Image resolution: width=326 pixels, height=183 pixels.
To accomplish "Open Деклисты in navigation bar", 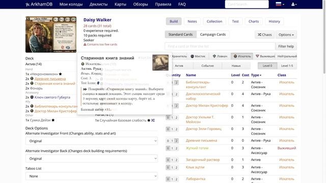I will pos(98,5).
